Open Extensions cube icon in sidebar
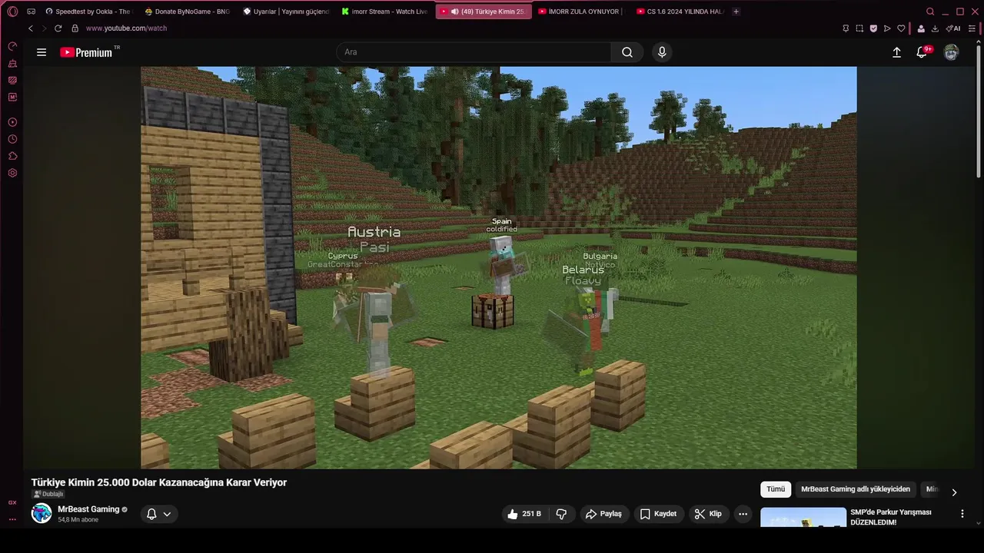984x553 pixels. click(x=12, y=156)
